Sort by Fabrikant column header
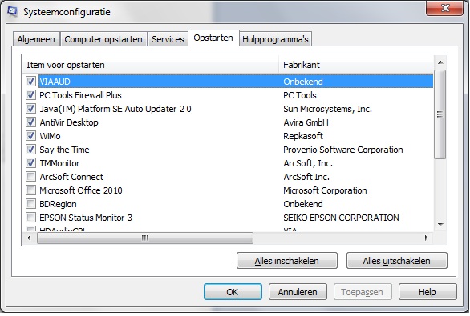 tap(356, 65)
